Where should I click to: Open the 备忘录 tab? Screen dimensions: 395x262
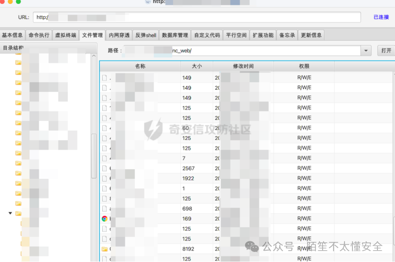[x=287, y=35]
